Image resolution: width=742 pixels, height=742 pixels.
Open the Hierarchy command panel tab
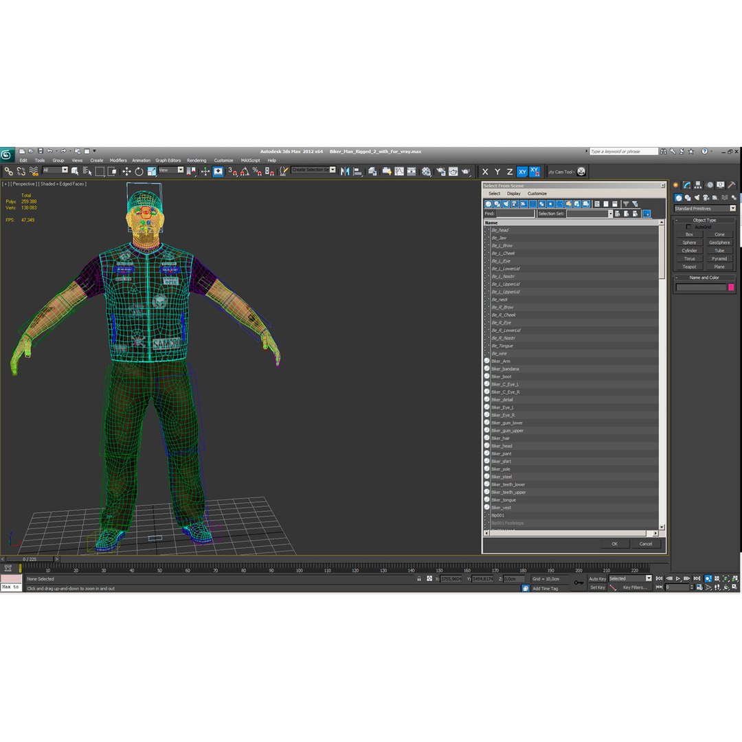click(698, 185)
